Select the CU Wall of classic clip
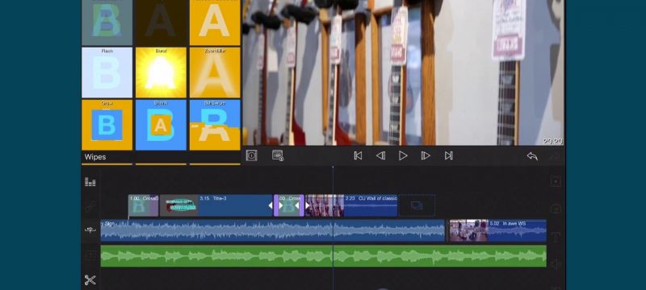 coord(351,205)
